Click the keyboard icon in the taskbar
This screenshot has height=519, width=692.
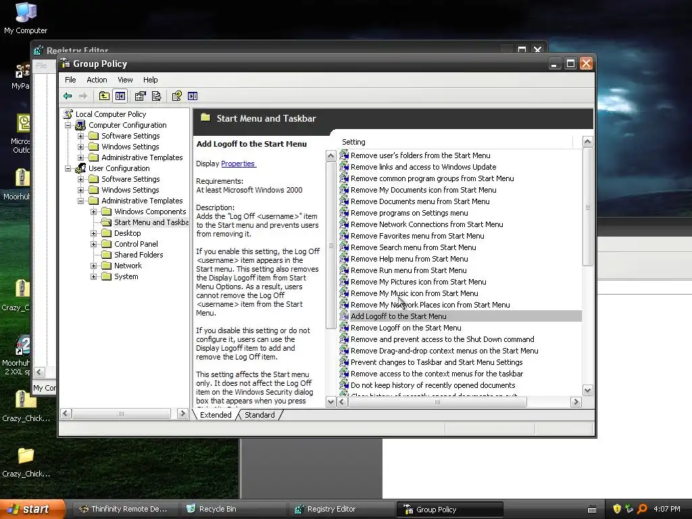tap(592, 510)
